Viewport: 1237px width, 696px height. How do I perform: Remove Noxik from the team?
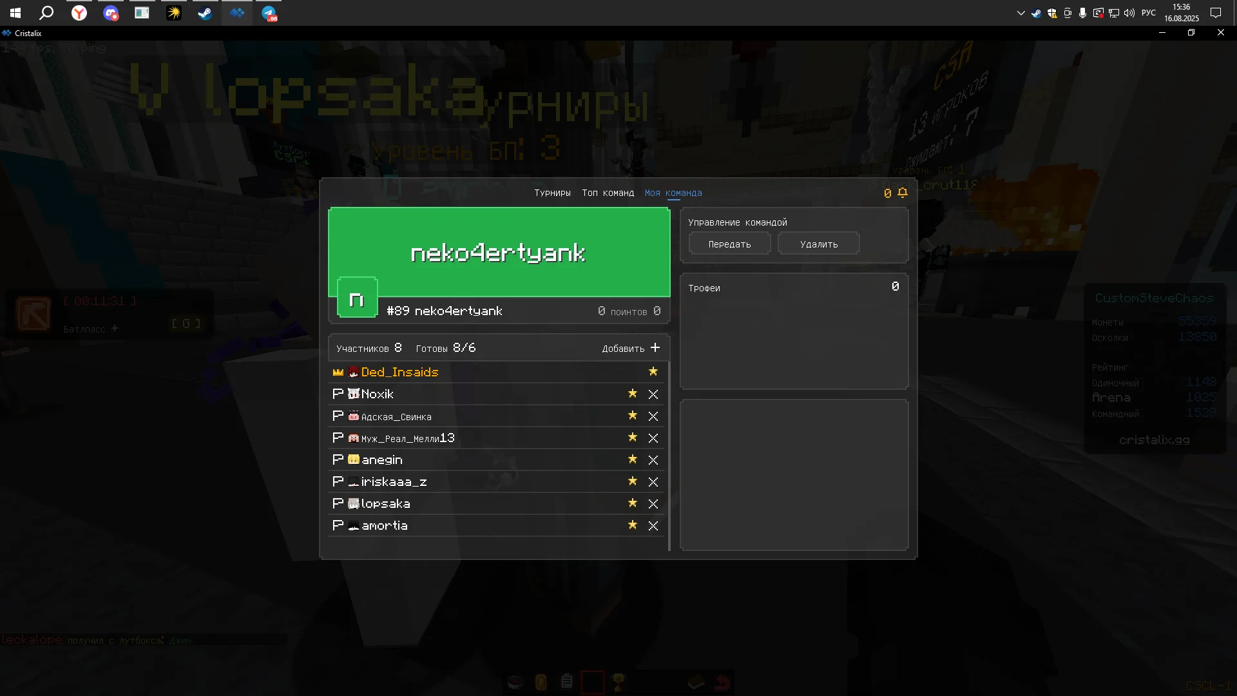coord(653,394)
